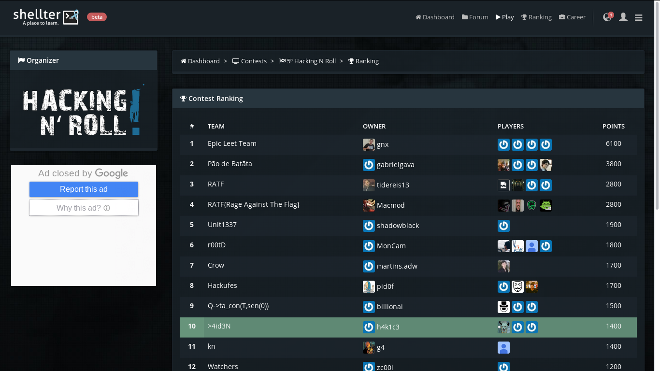The width and height of the screenshot is (660, 371).
Task: Click the Hacking N' Roll organizer banner
Action: click(x=84, y=111)
